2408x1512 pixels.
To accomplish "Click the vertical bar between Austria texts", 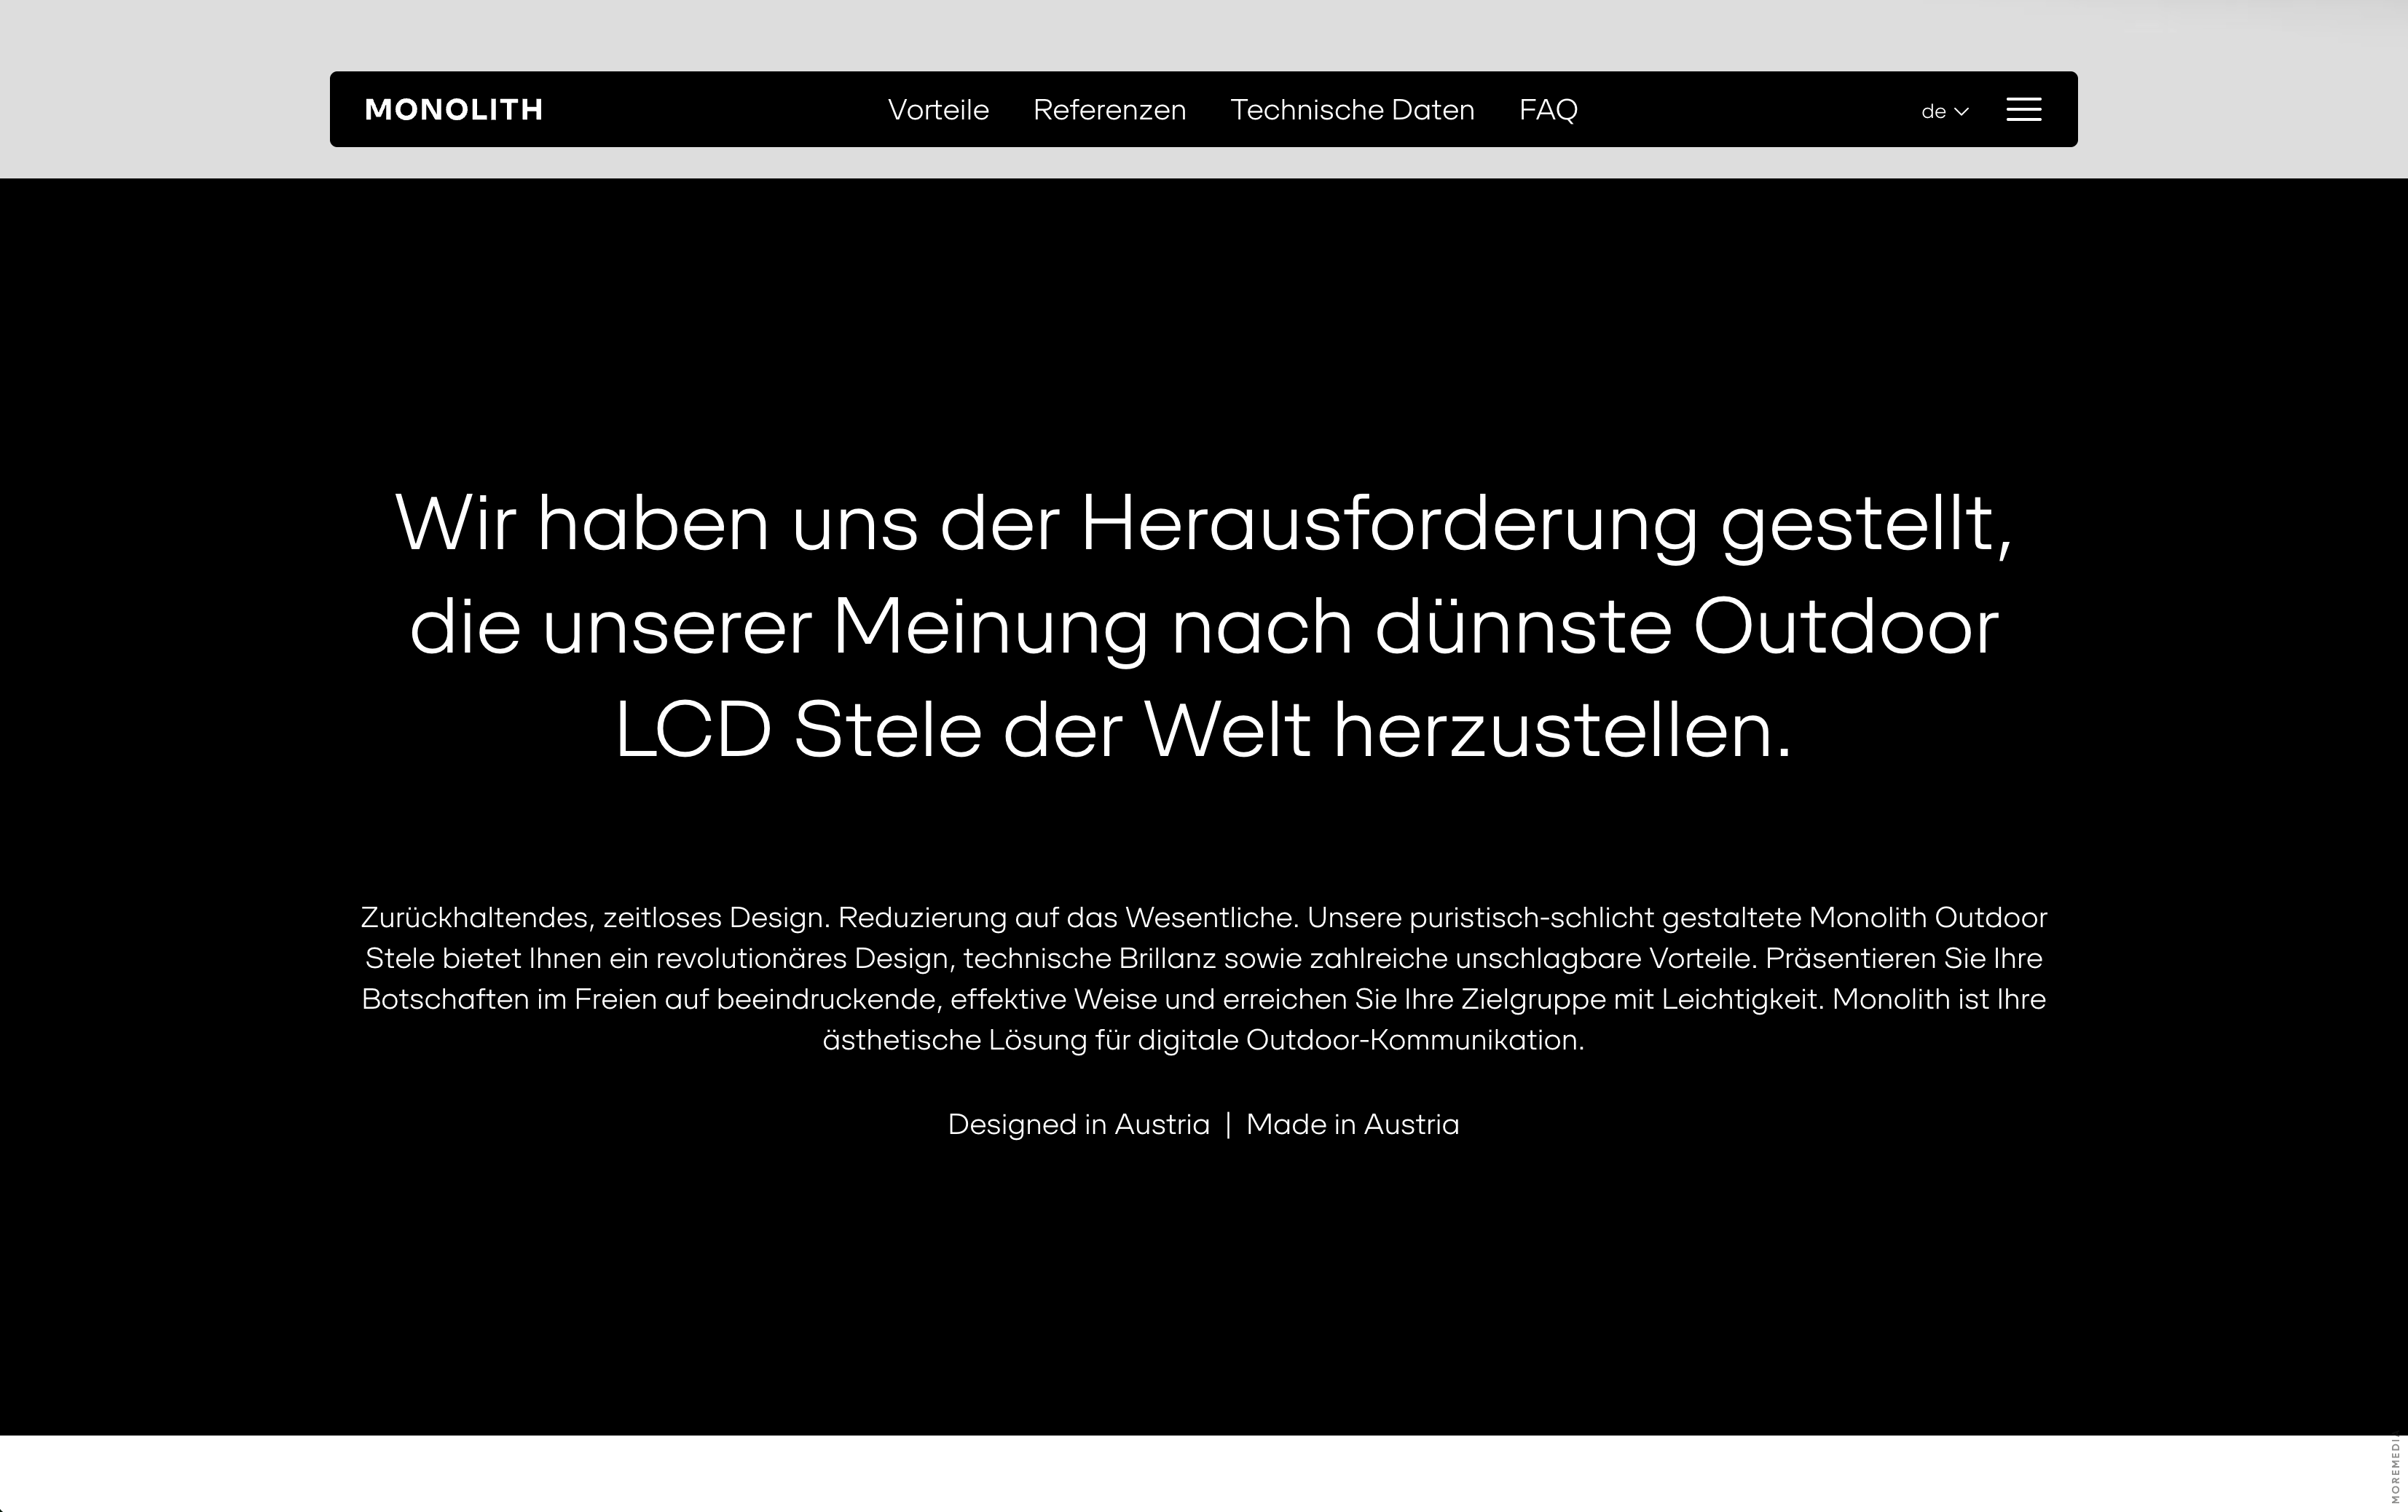I will [x=1228, y=1125].
